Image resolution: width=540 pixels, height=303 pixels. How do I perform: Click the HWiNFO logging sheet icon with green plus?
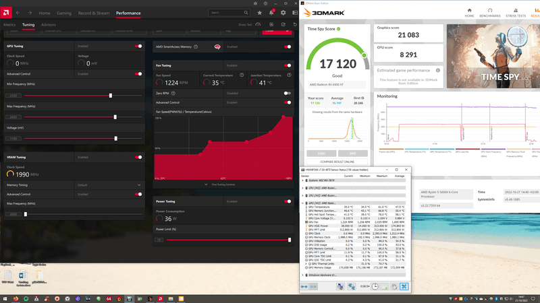click(x=385, y=287)
